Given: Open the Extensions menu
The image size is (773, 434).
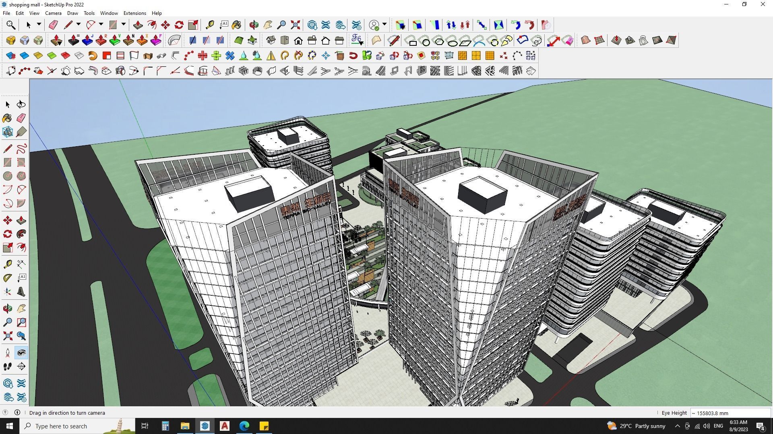Looking at the screenshot, I should pos(134,13).
